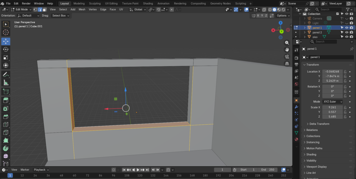Image resolution: width=356 pixels, height=179 pixels.
Task: Select the Rotate tool
Action: click(6, 50)
